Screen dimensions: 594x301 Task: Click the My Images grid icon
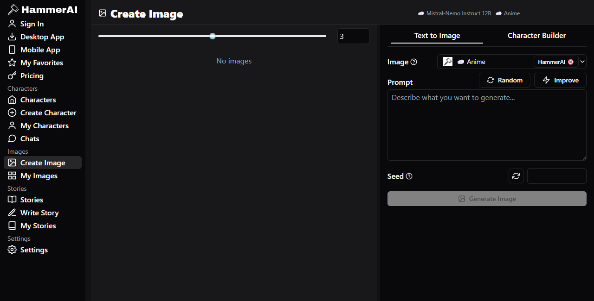click(x=12, y=176)
